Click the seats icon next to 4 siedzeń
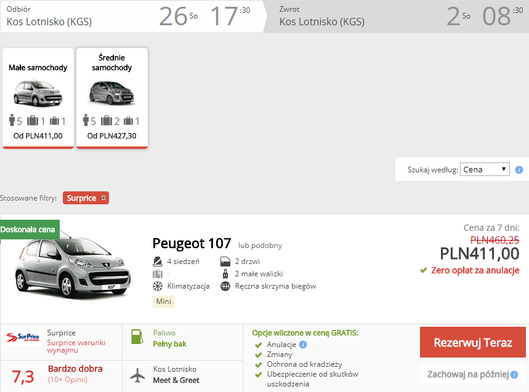The width and height of the screenshot is (529, 392). click(158, 261)
